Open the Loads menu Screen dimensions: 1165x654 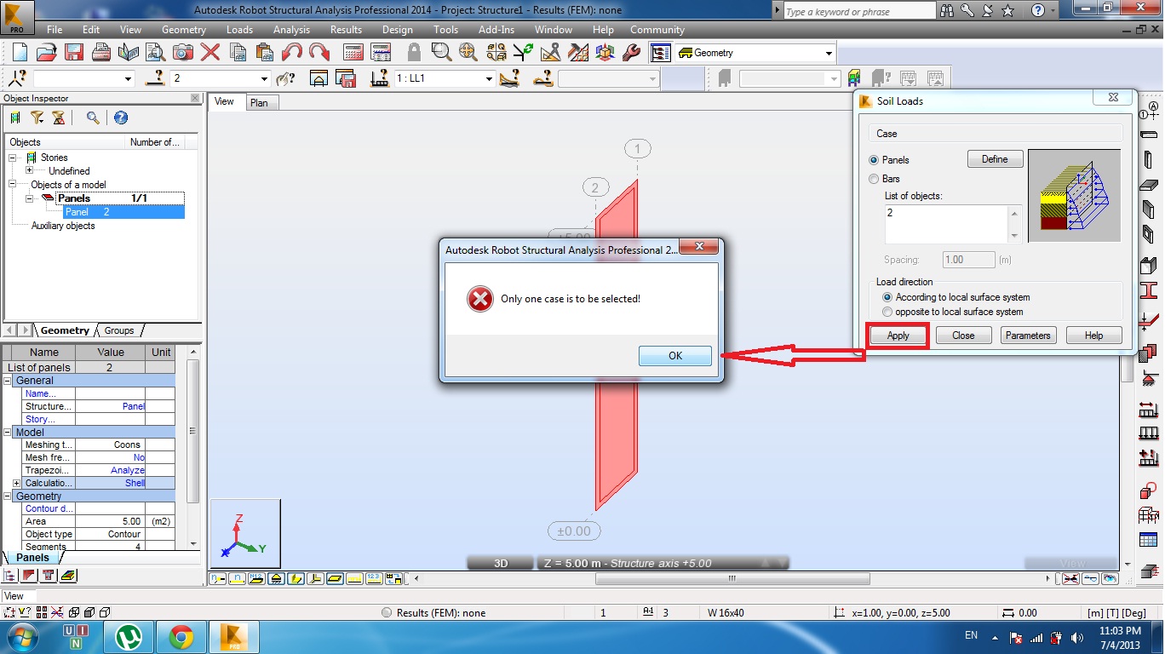(x=239, y=29)
